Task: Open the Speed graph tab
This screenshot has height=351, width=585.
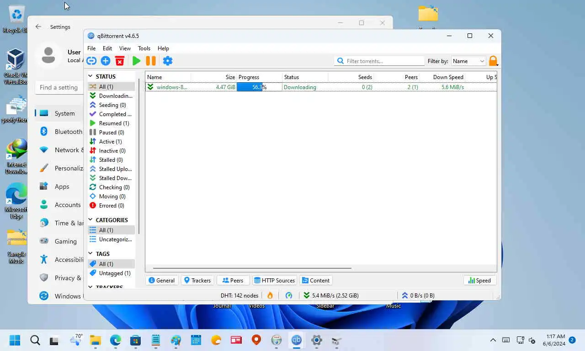Action: pyautogui.click(x=479, y=280)
